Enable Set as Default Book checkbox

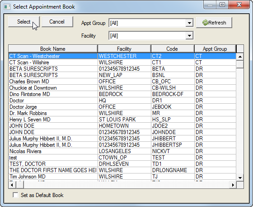15,195
